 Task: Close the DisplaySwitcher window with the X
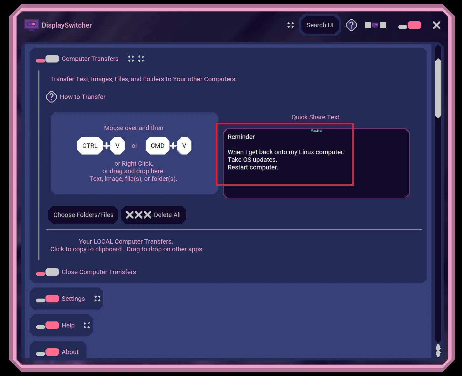tap(437, 25)
